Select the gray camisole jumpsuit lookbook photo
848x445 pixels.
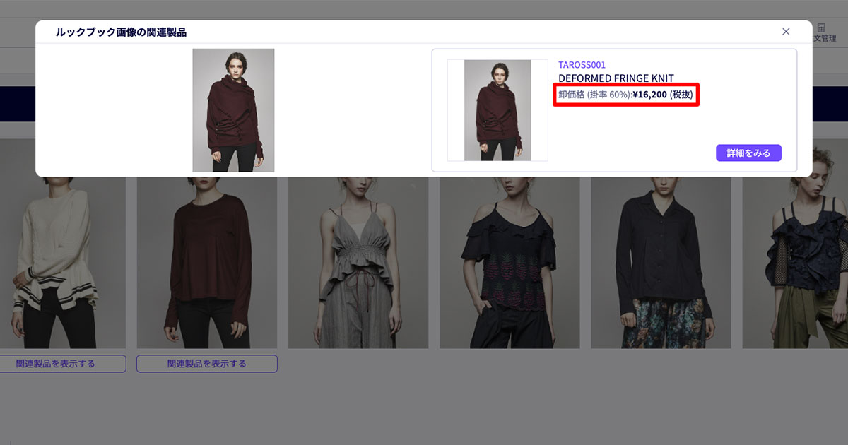click(x=358, y=263)
